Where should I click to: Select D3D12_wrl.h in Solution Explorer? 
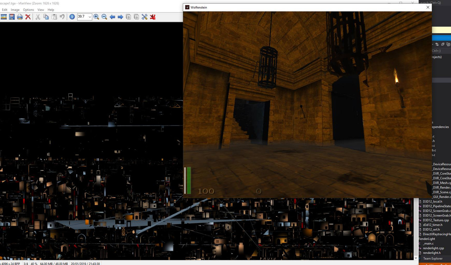point(431,229)
